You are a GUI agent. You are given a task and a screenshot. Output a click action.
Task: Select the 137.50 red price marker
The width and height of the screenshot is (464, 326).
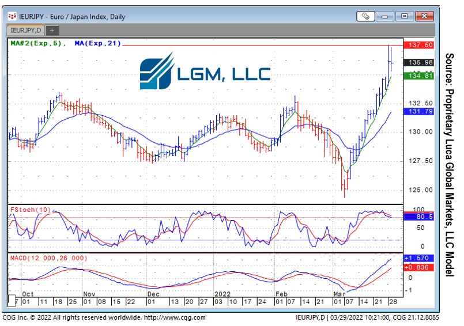point(418,45)
